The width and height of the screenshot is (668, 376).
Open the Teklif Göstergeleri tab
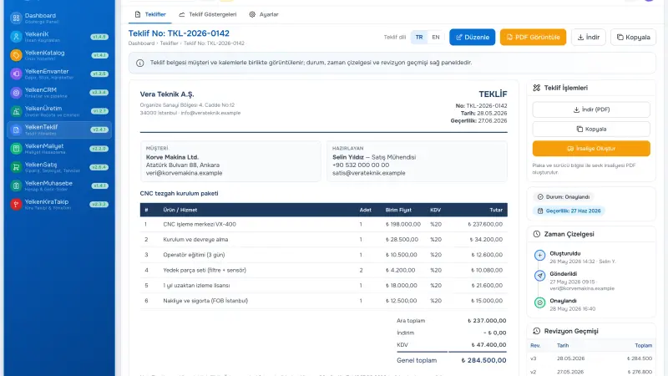pos(208,14)
